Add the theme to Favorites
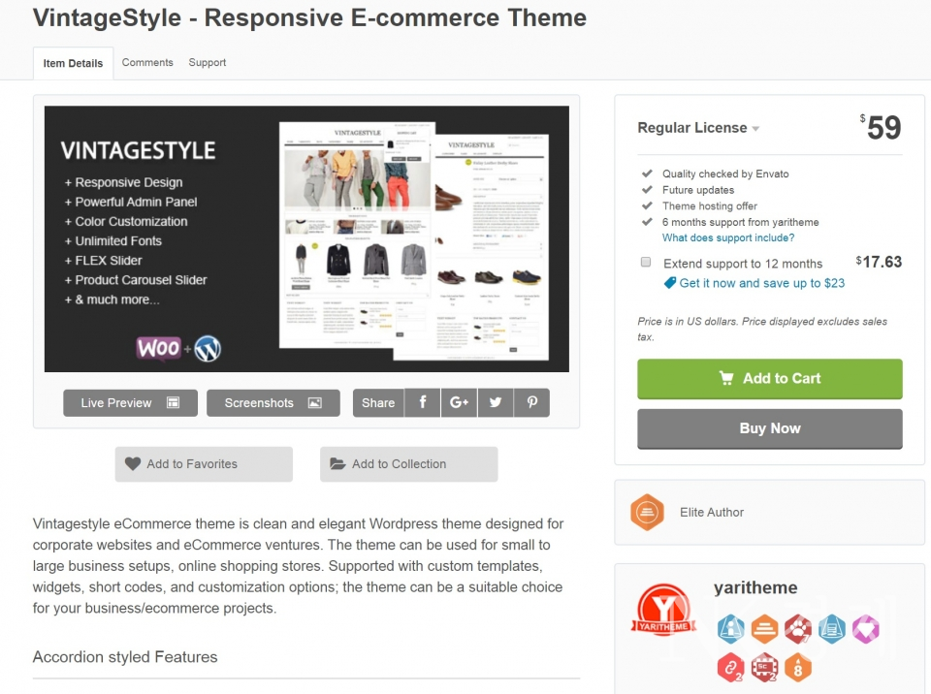This screenshot has height=694, width=931. coord(203,464)
